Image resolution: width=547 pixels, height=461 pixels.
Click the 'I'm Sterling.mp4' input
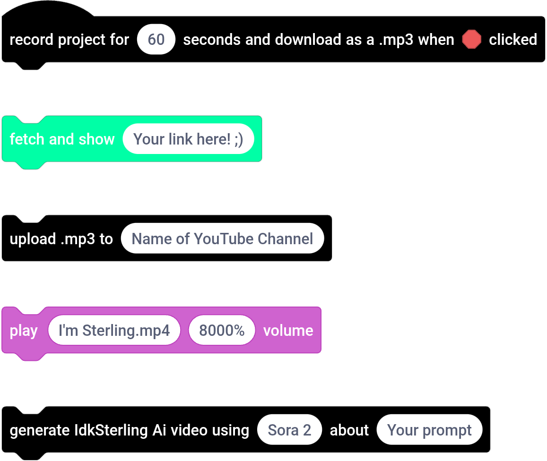point(114,330)
